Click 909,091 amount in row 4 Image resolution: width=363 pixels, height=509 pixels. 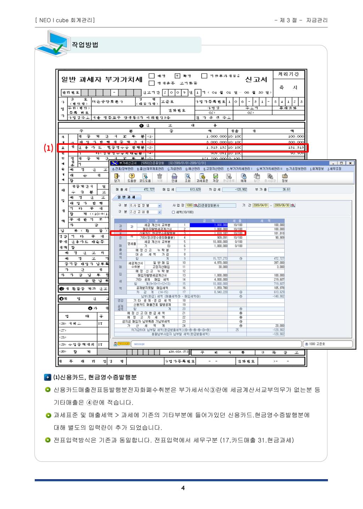[x=209, y=237]
